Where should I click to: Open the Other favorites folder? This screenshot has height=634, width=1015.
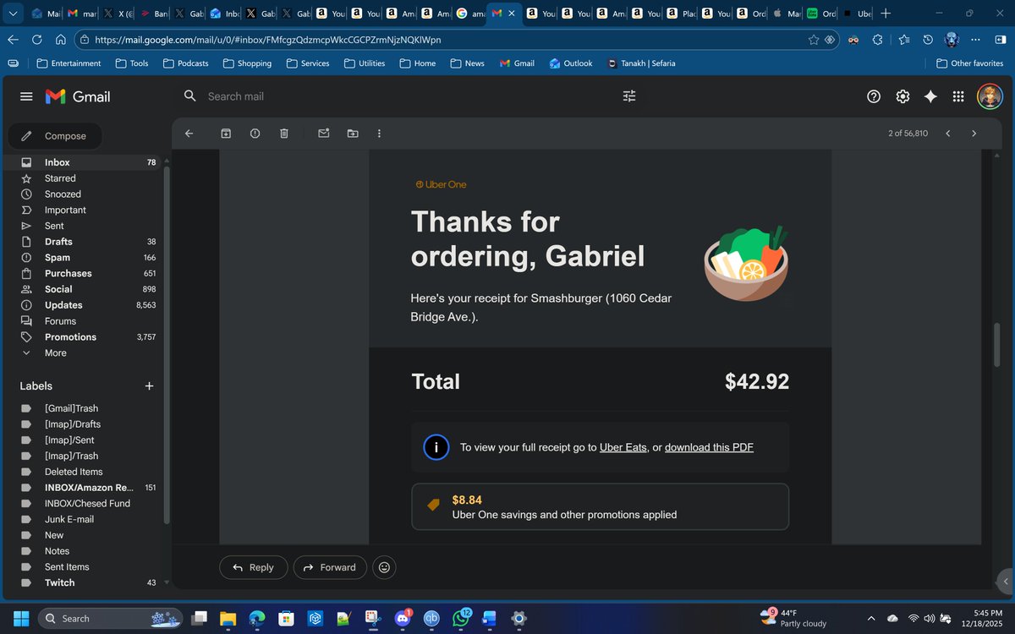pos(969,63)
